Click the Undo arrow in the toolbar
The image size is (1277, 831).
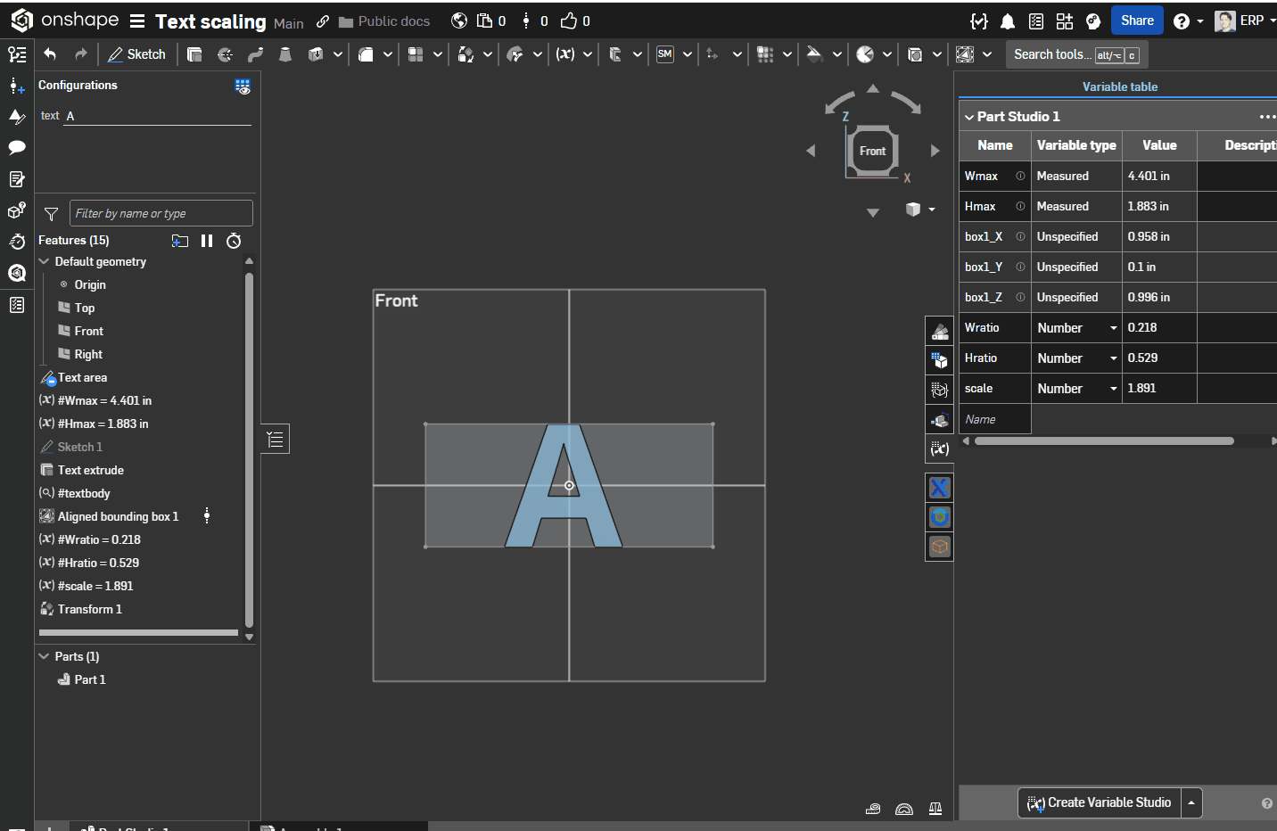click(x=50, y=54)
